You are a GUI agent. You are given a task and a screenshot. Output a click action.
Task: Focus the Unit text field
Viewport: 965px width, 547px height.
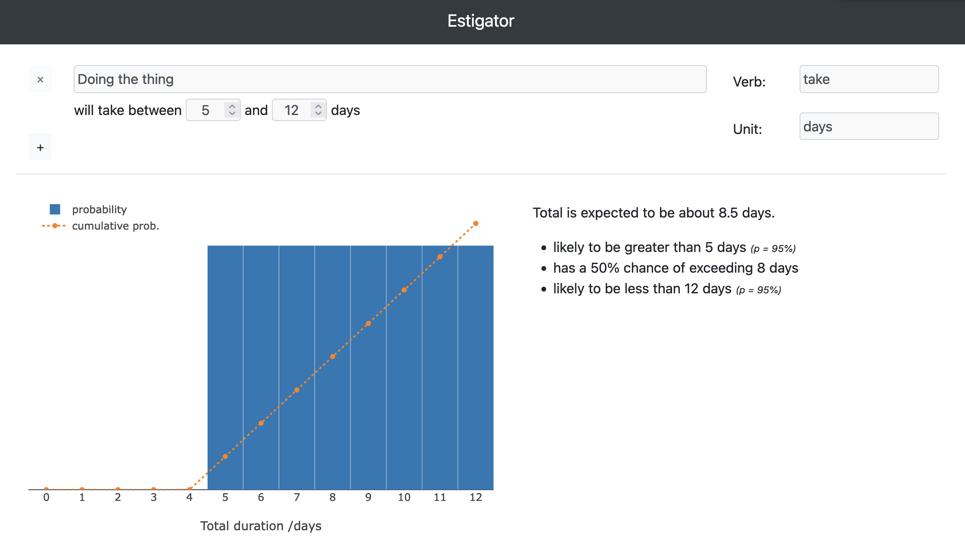point(868,127)
